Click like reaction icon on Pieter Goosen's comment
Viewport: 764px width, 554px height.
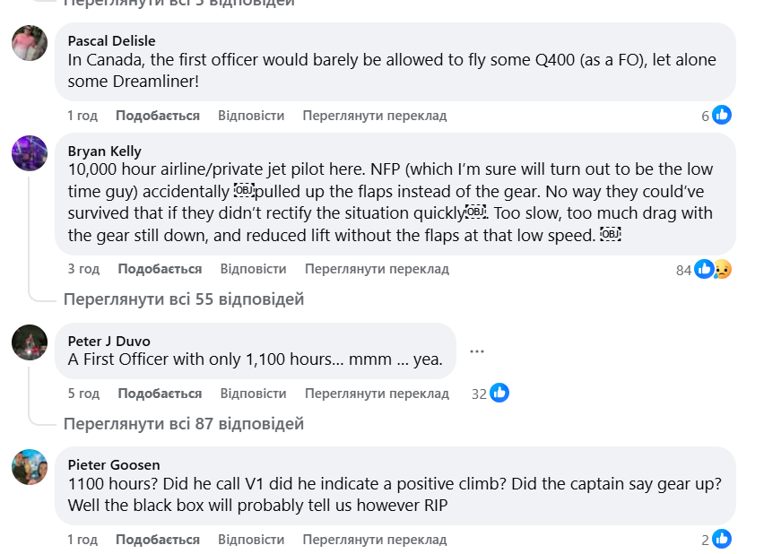tap(722, 539)
